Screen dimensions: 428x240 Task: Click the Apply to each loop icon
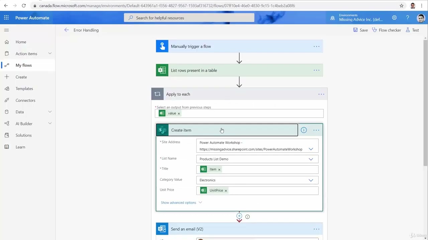[x=157, y=94]
